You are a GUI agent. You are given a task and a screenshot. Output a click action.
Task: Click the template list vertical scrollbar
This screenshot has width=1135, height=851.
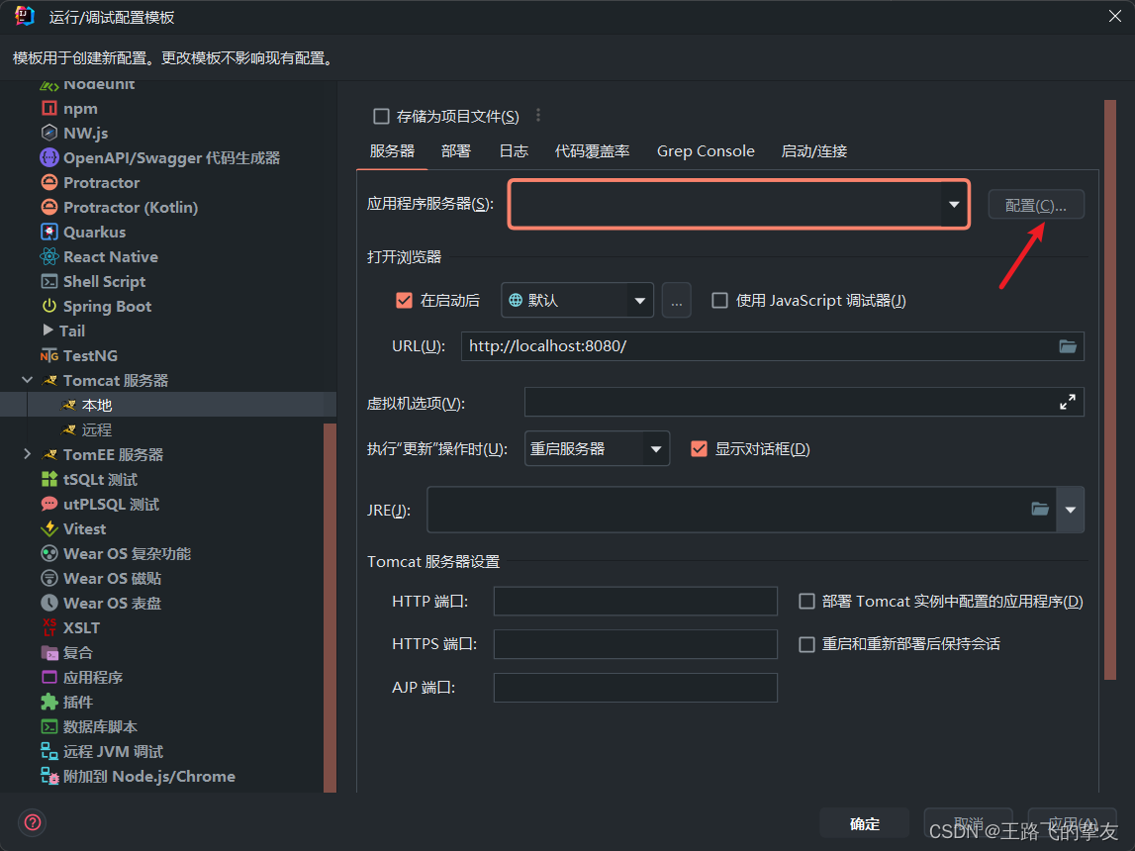[331, 608]
